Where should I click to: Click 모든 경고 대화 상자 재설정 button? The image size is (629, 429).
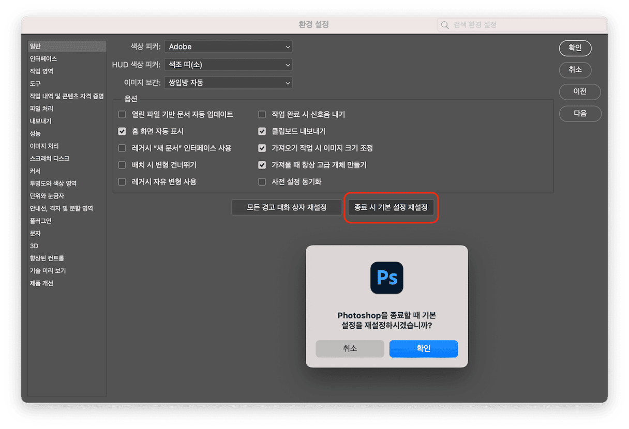point(287,208)
